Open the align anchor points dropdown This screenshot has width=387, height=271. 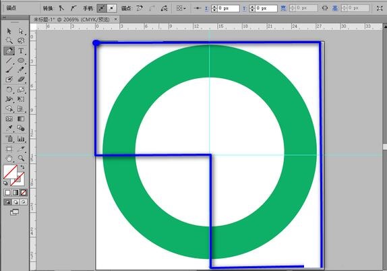tap(181, 8)
